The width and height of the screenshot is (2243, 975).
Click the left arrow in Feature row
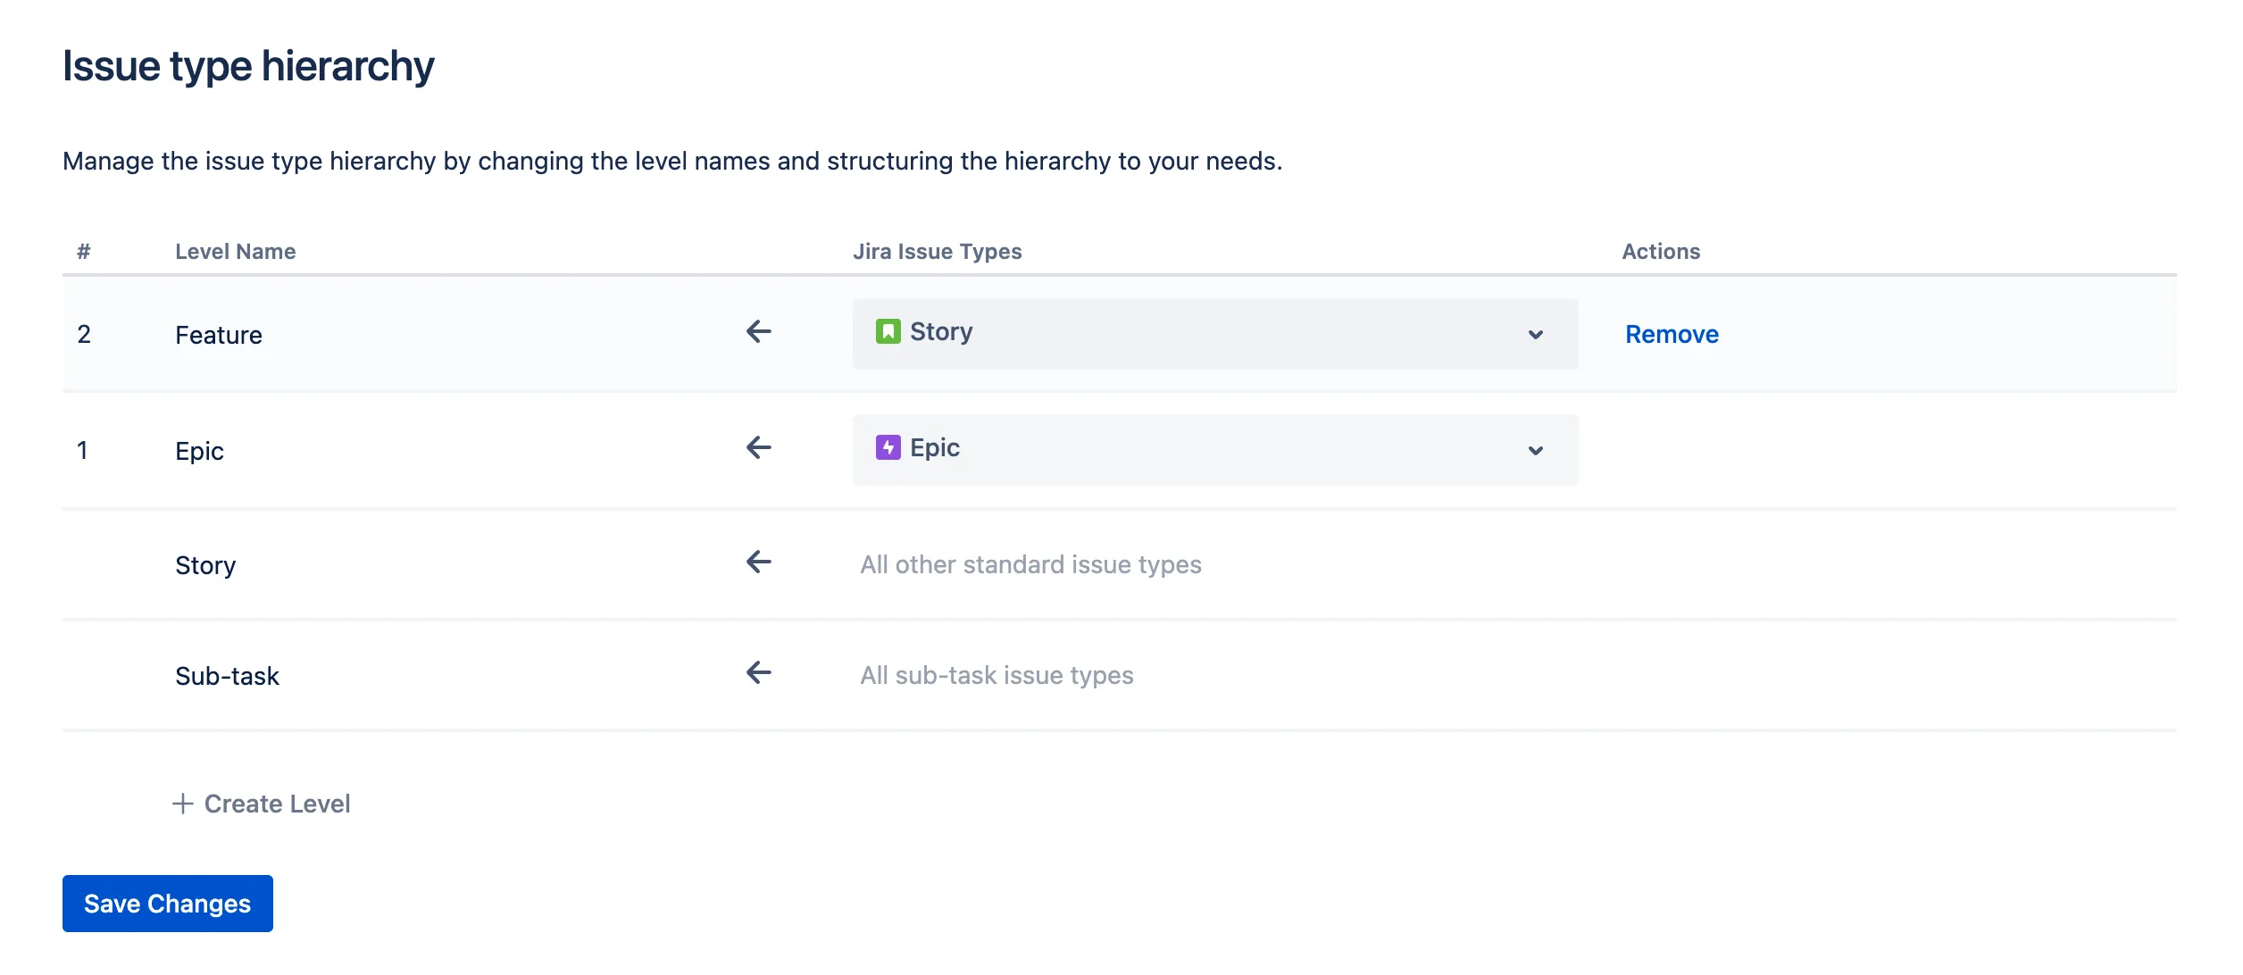point(758,332)
